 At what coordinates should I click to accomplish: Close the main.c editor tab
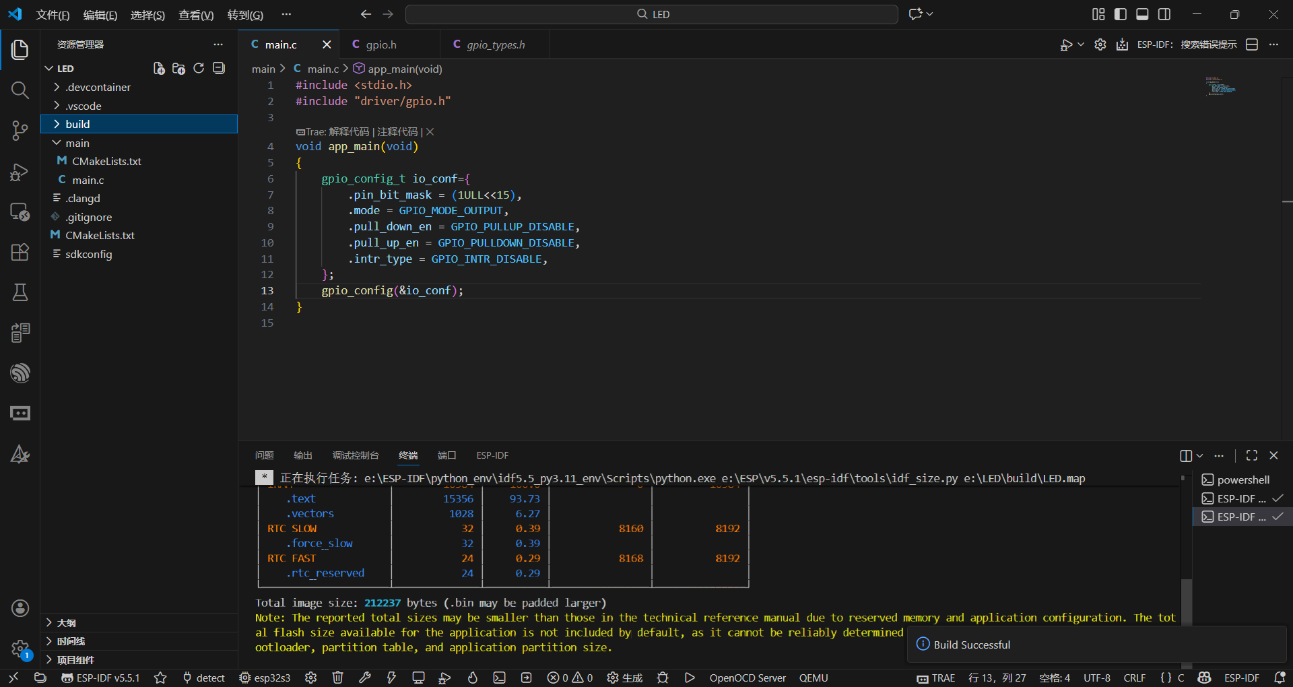327,44
